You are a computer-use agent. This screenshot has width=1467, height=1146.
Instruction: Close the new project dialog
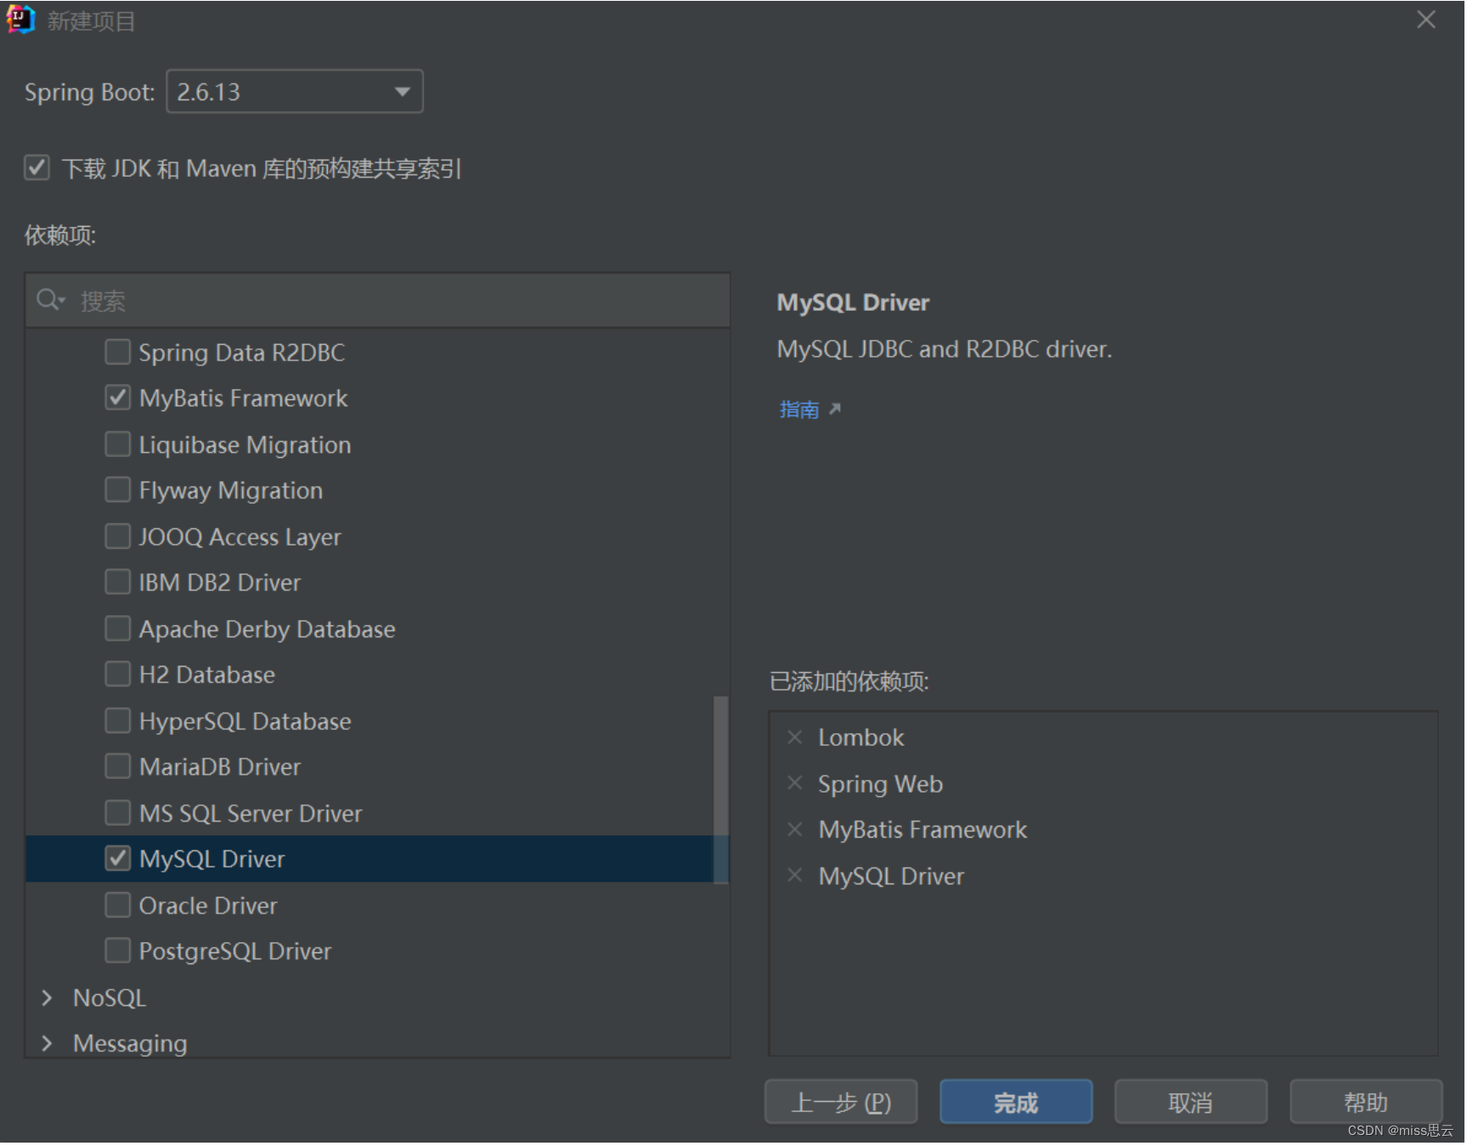(x=1426, y=20)
